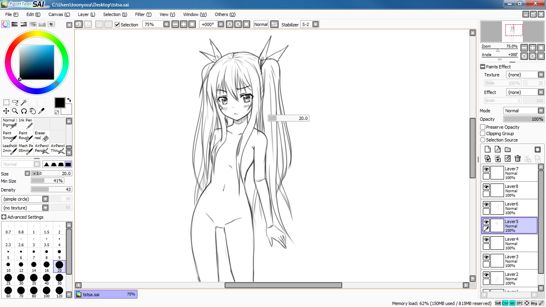Open the Texture dropdown in Paints Effect
This screenshot has height=307, width=546.
click(541, 75)
